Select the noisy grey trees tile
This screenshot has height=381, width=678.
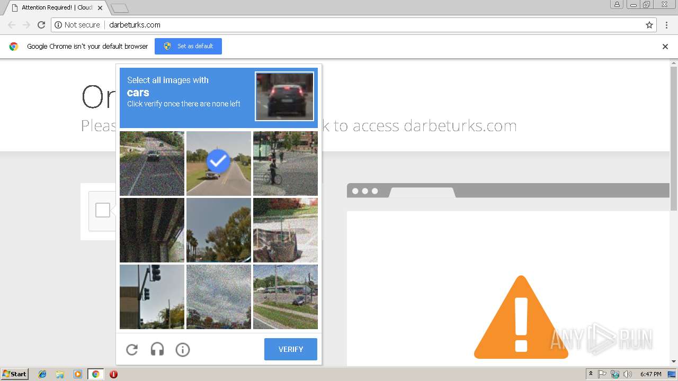point(219,297)
